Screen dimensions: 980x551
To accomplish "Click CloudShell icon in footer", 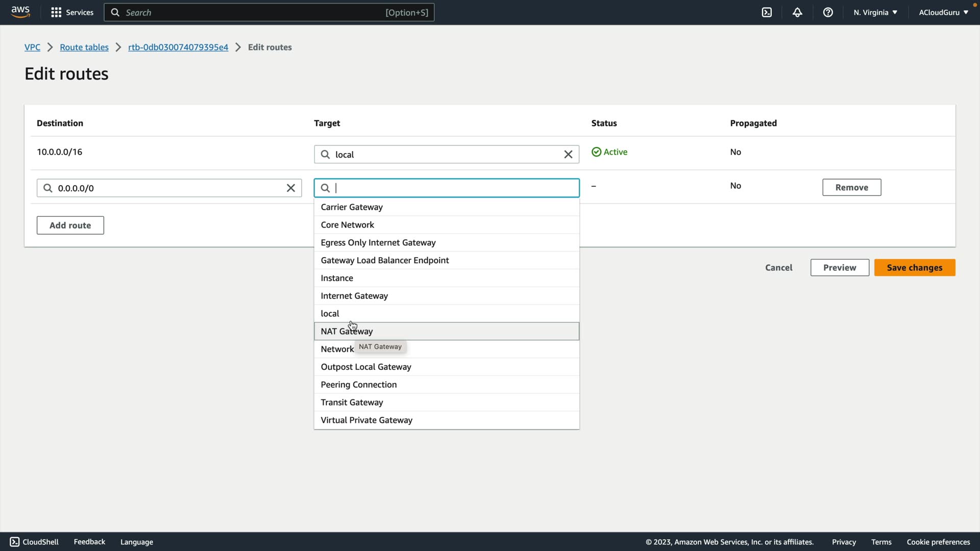I will (x=15, y=542).
